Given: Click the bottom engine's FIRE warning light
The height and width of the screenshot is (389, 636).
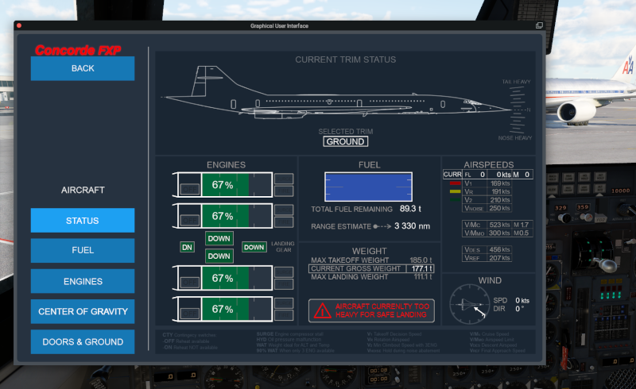Looking at the screenshot, I should [x=284, y=315].
